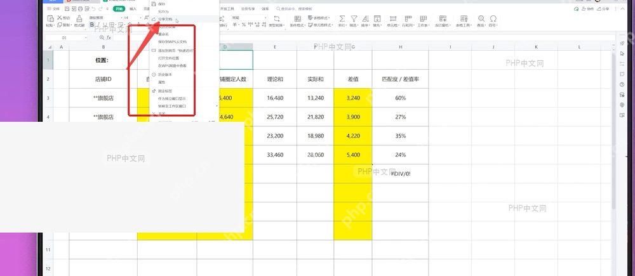635x276 pixels.
Task: Choose 固定标签 (Pin tab) in context menu
Action: coord(184,91)
